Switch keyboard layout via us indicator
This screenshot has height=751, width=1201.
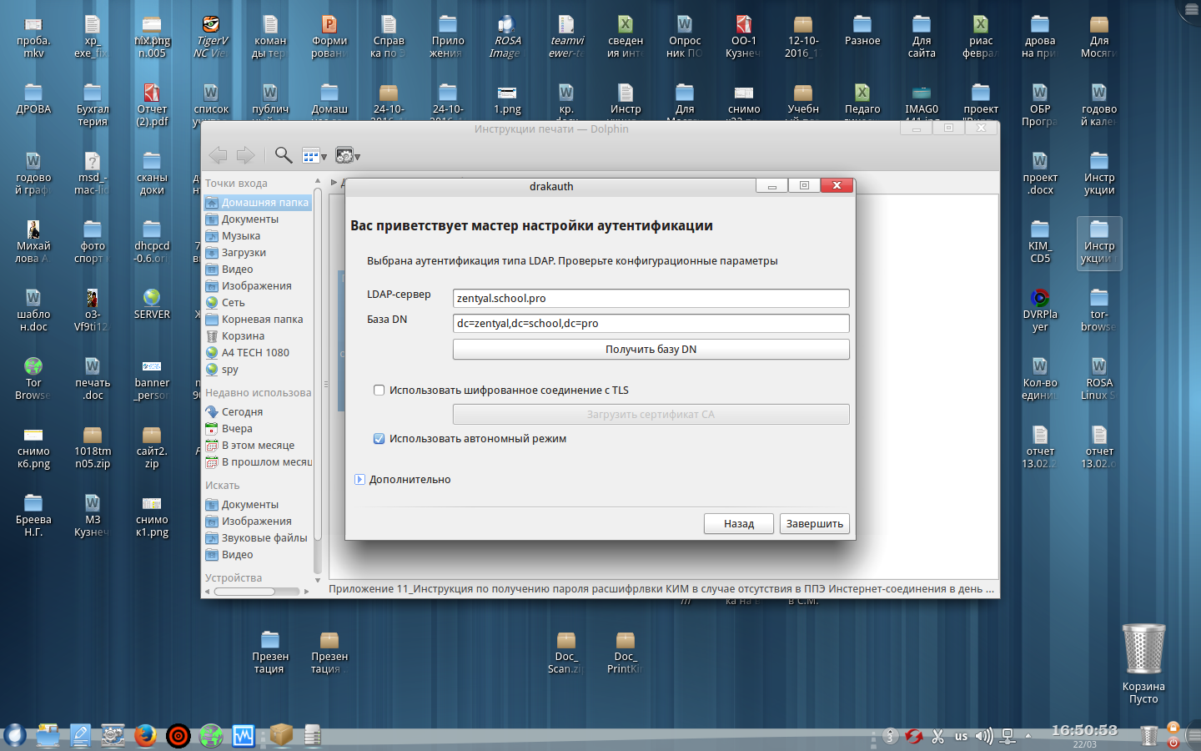tap(961, 736)
